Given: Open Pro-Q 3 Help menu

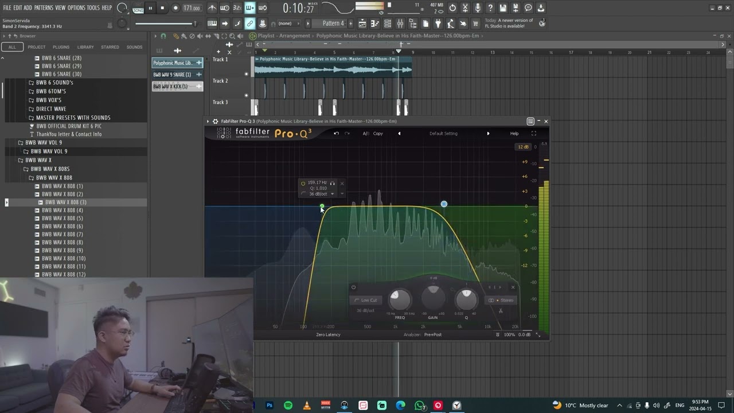Looking at the screenshot, I should (514, 134).
